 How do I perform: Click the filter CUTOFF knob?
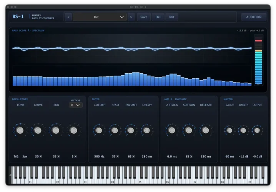point(99,130)
